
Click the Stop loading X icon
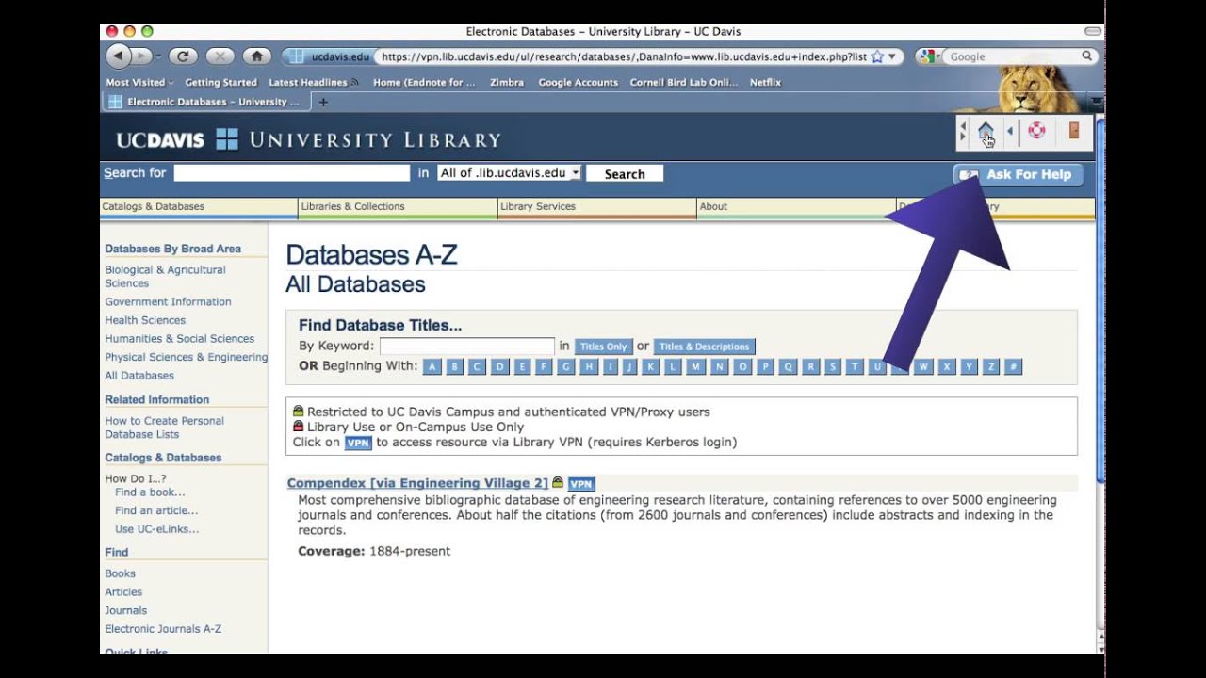click(x=220, y=56)
